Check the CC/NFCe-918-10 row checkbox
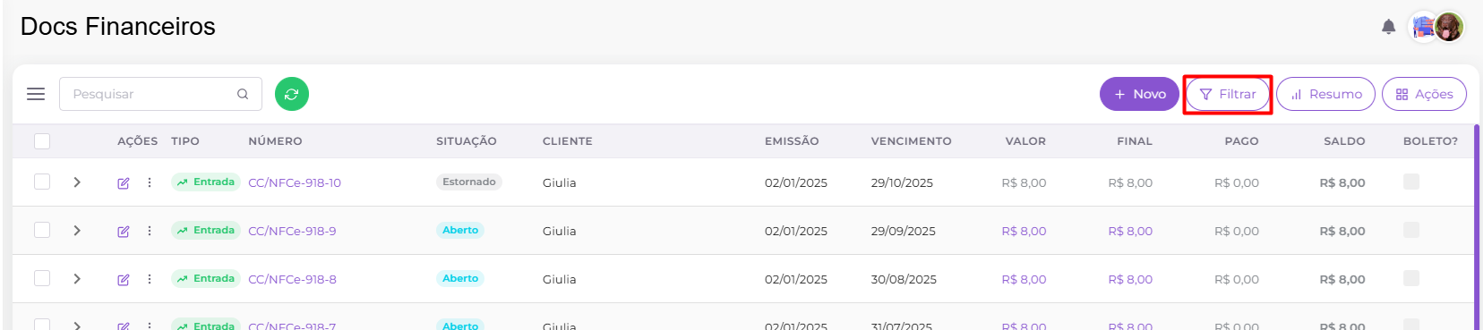 coord(42,182)
